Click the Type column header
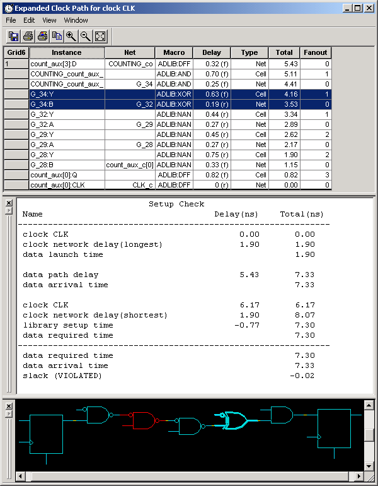The width and height of the screenshot is (378, 486). pos(249,52)
